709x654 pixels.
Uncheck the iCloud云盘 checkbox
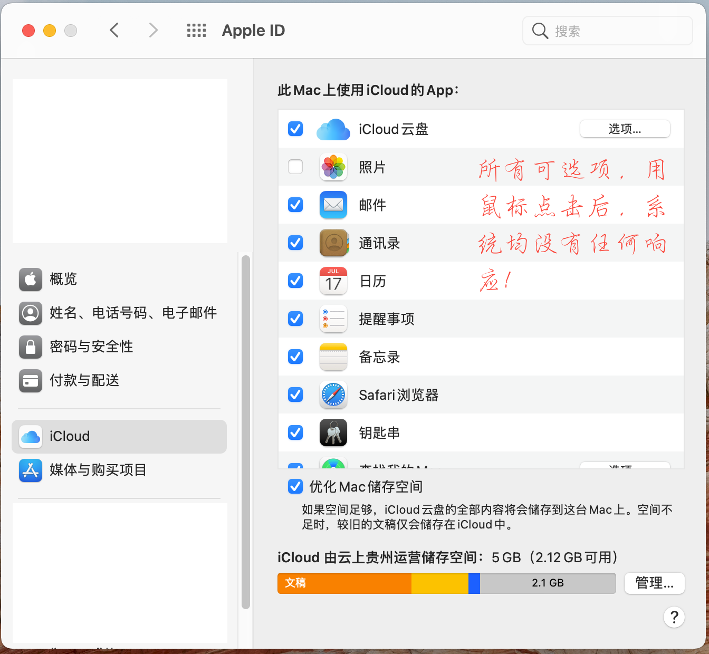click(x=295, y=129)
